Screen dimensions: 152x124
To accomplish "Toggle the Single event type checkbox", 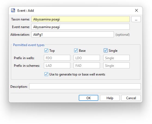I will (106, 50).
